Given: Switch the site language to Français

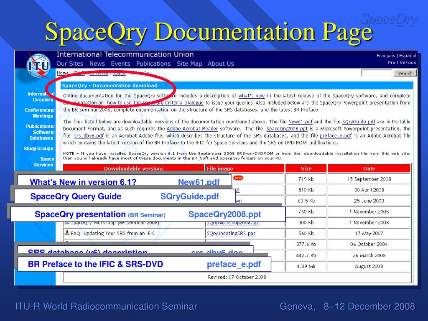Looking at the screenshot, I should pyautogui.click(x=386, y=56).
